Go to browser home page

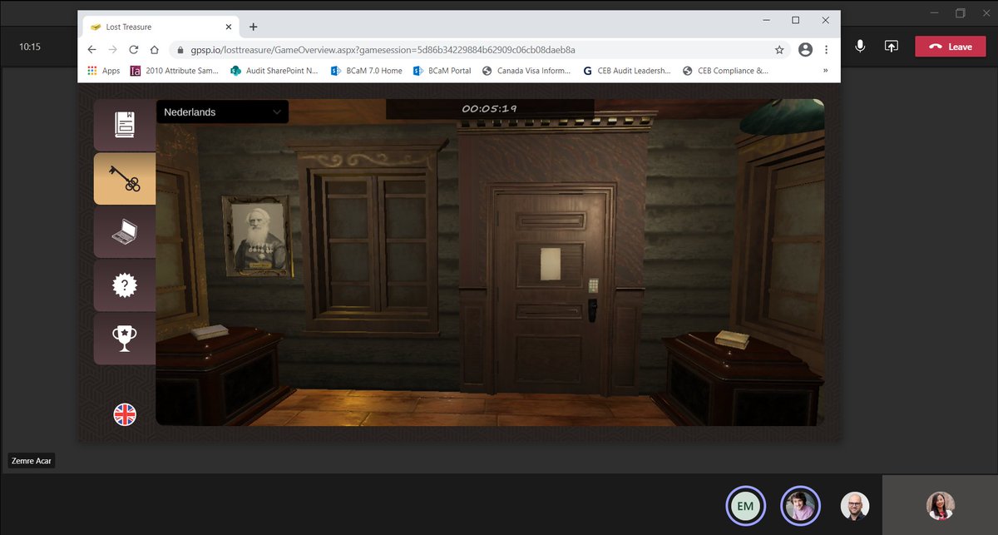(154, 50)
